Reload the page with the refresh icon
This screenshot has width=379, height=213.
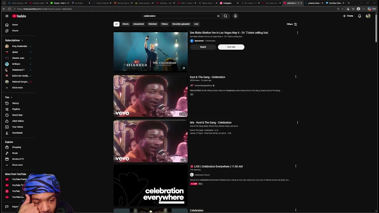9,9
